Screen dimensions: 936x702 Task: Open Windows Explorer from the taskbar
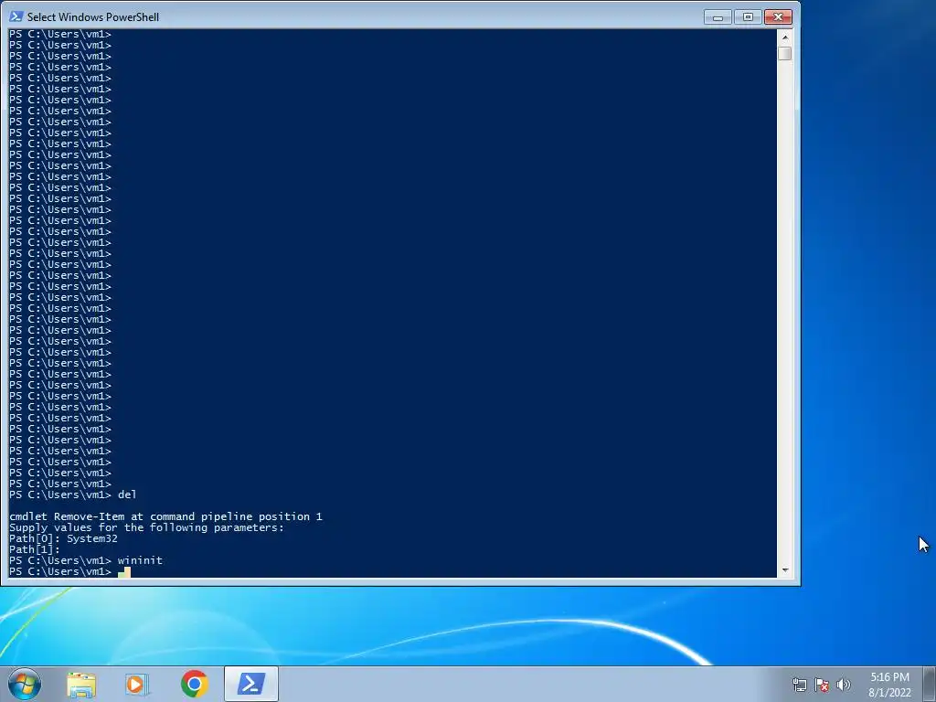tap(81, 684)
